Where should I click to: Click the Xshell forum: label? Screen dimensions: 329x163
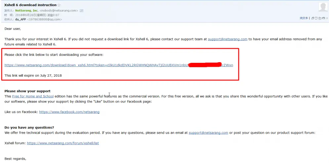tap(15, 143)
